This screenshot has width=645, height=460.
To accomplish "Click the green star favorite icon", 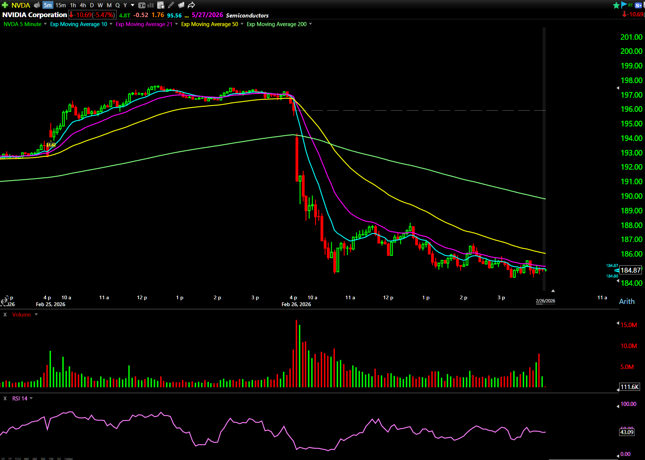I will pos(616,5).
